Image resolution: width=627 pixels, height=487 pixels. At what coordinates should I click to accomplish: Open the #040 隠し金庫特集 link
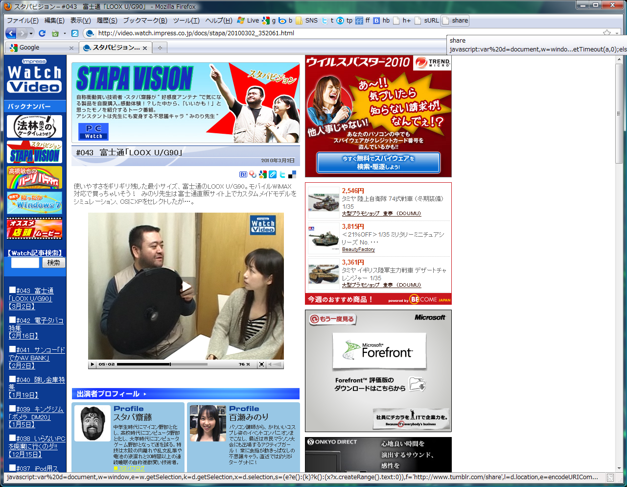tap(37, 387)
